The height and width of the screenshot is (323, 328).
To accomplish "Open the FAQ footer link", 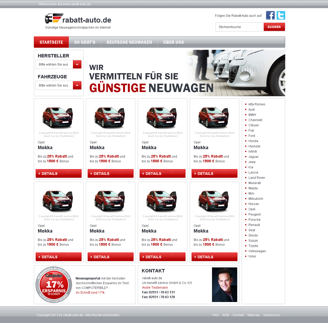I will [215, 315].
